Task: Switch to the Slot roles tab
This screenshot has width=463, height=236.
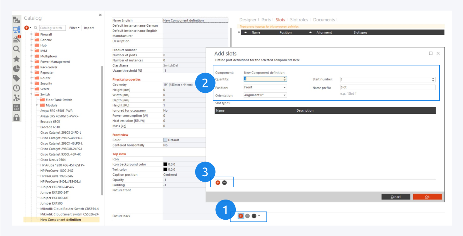Action: point(299,20)
